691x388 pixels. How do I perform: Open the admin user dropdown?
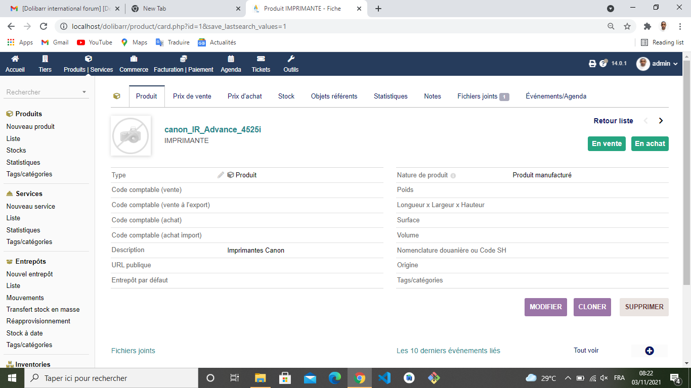[657, 64]
